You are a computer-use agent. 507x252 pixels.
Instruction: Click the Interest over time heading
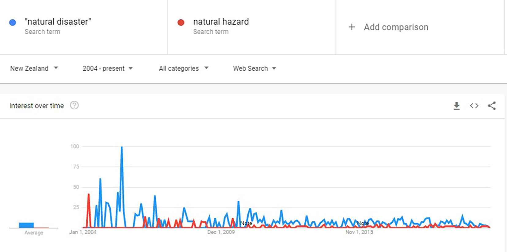[x=36, y=106]
